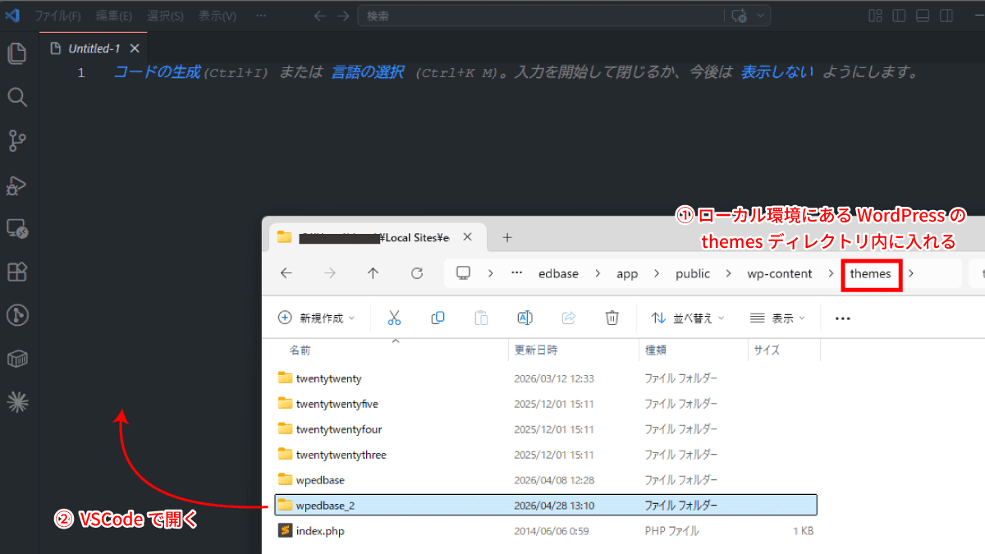Click the Paste icon in File Explorer toolbar
This screenshot has height=554, width=985.
click(482, 318)
